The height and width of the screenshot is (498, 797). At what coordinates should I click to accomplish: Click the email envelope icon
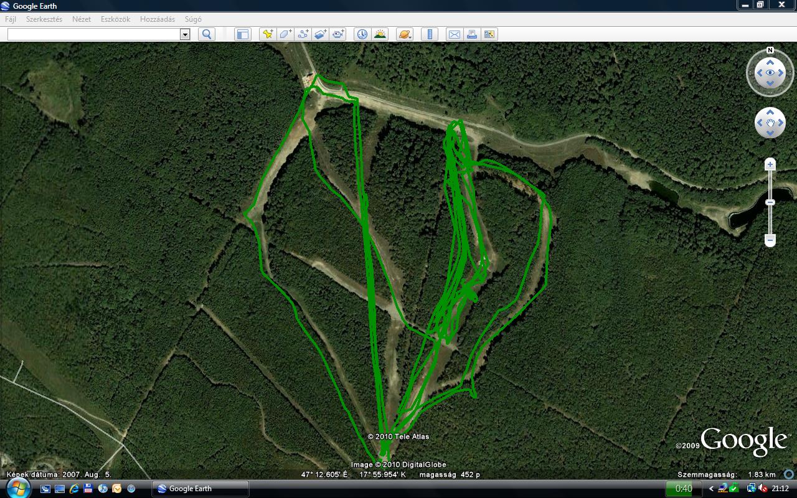455,34
